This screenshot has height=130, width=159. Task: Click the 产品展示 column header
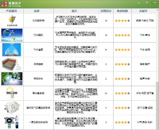coord(12,11)
